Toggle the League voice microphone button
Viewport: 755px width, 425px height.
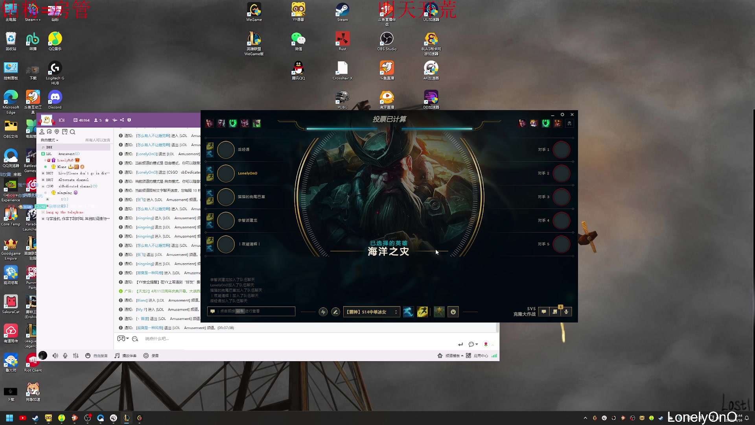click(x=566, y=312)
